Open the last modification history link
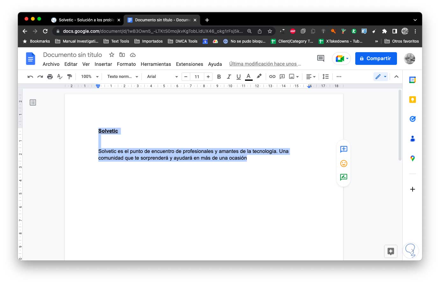 pyautogui.click(x=265, y=64)
